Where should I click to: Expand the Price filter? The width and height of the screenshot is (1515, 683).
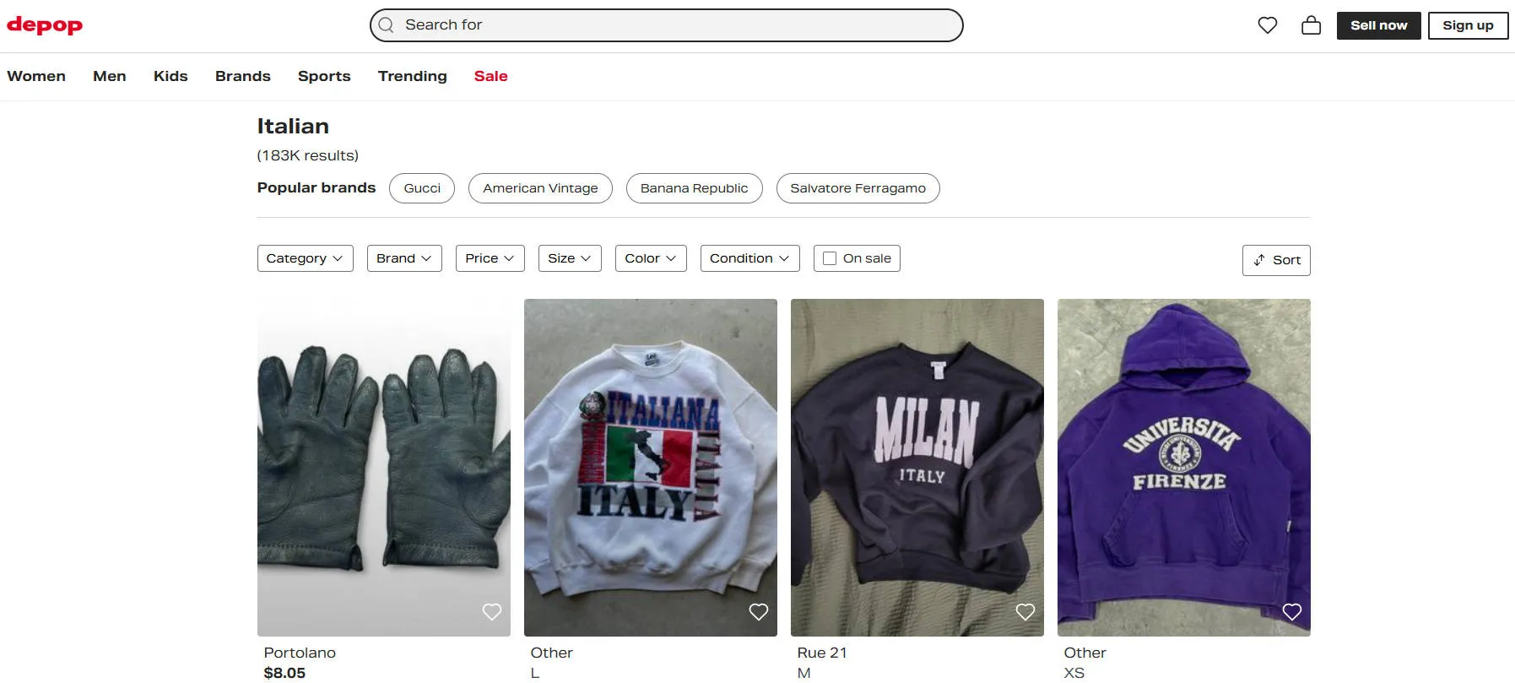point(490,258)
